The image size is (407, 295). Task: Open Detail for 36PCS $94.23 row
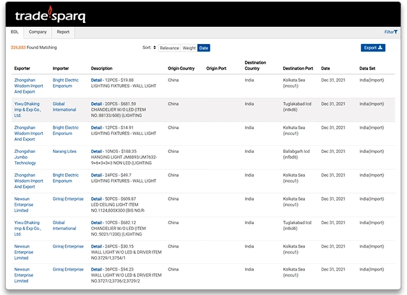coord(96,270)
